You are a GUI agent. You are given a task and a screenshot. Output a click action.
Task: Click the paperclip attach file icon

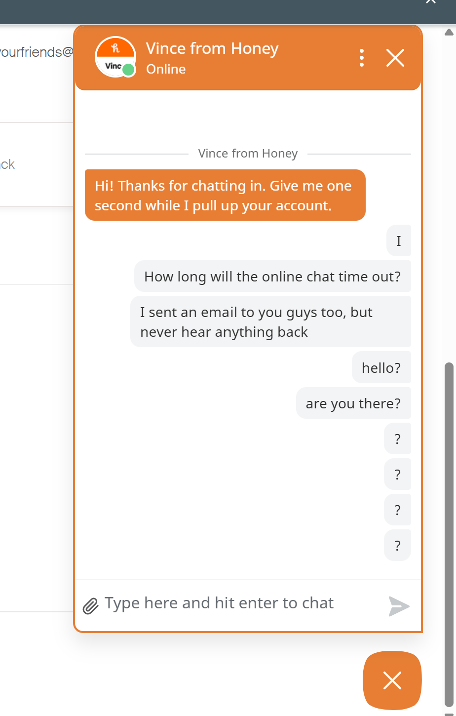(90, 605)
